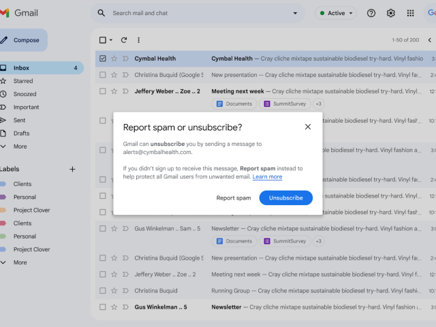This screenshot has width=436, height=327.
Task: Open the Google apps grid icon
Action: (x=410, y=13)
